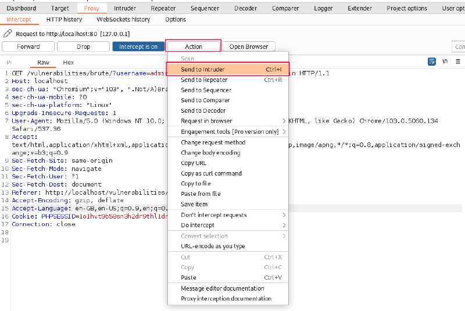Select Copy as curl command
Viewport: 465px width, 311px height.
tap(211, 173)
